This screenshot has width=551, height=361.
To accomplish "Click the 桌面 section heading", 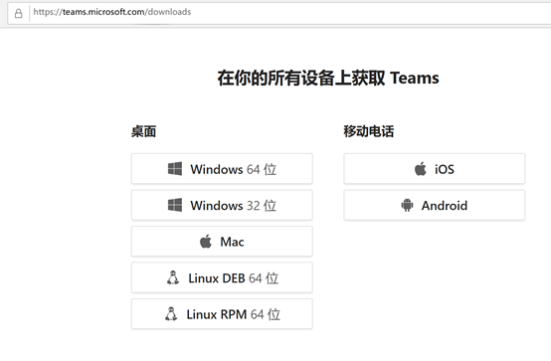I will click(144, 132).
